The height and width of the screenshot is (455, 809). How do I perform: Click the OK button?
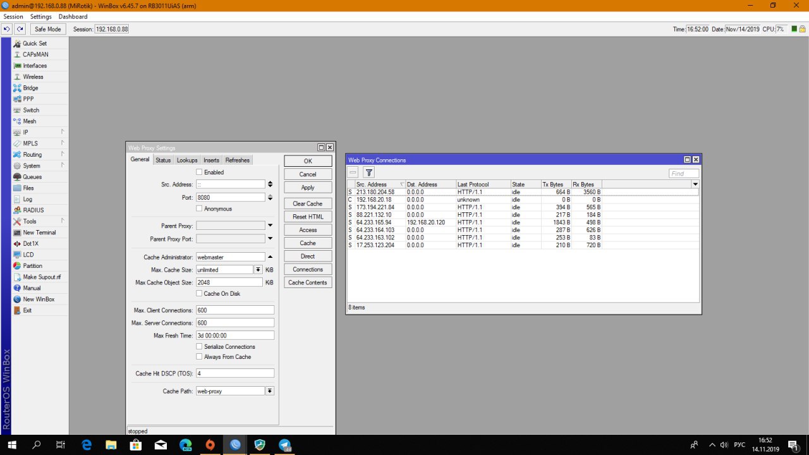308,161
